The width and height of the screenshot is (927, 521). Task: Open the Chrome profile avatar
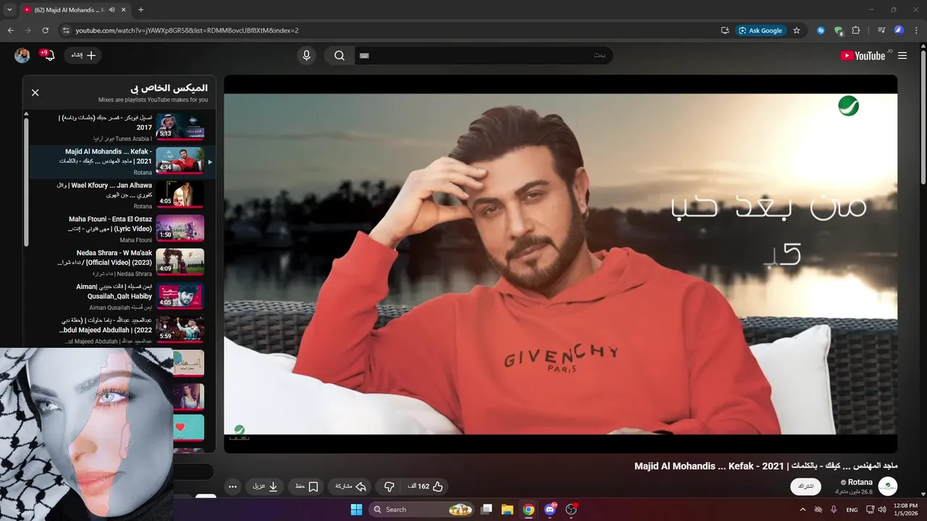[899, 30]
